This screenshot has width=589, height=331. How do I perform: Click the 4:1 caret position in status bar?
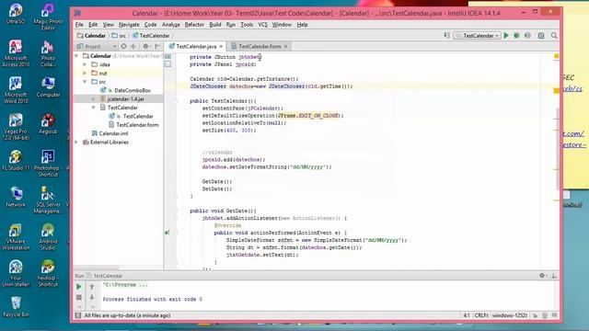pos(467,315)
